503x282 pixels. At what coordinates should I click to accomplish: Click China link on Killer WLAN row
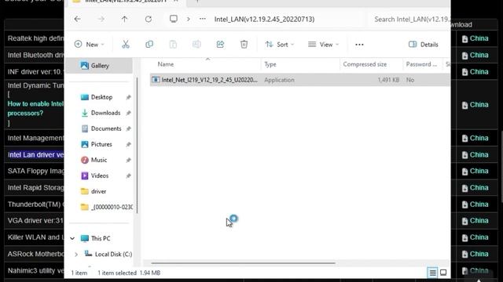(475, 237)
